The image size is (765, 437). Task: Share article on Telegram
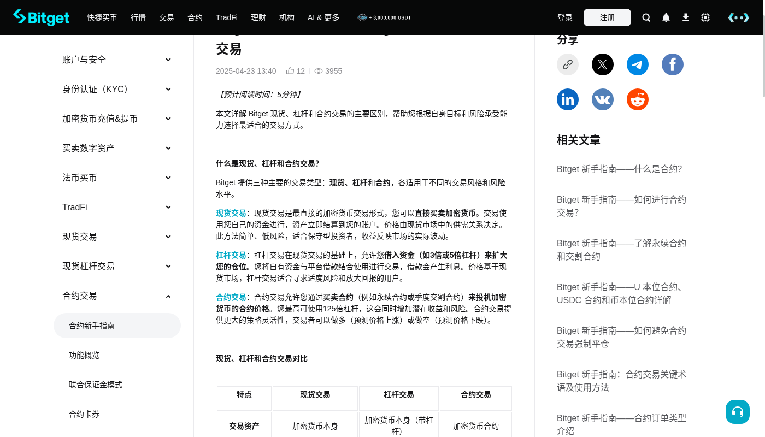point(638,64)
